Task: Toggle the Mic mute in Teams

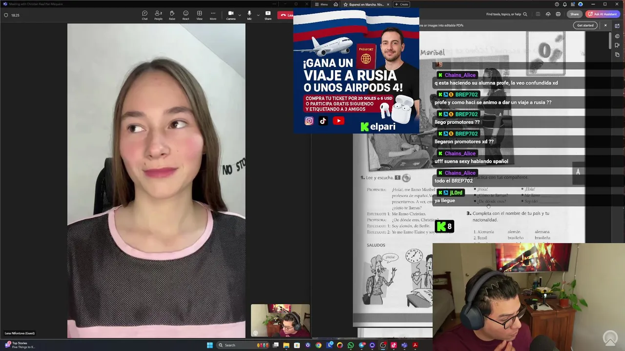Action: point(250,15)
